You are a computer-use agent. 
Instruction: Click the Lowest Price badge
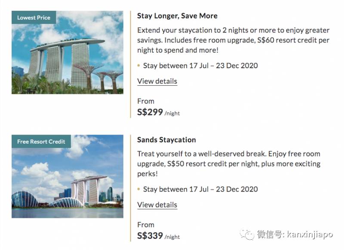coord(34,18)
